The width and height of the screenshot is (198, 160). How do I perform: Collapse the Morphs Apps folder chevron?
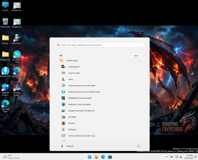point(139,60)
